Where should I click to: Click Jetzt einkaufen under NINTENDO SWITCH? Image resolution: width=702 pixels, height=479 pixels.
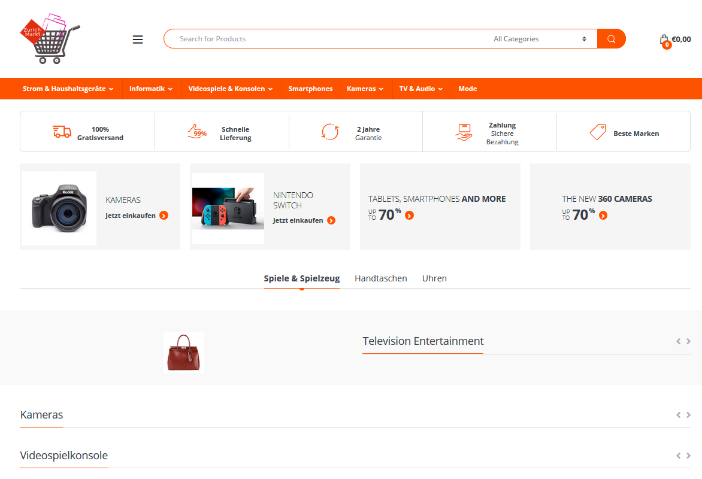tap(298, 220)
